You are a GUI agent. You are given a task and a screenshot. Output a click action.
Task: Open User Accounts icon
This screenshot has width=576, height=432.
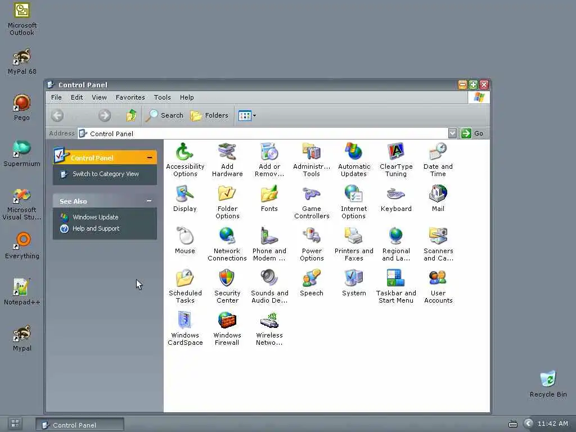(438, 278)
